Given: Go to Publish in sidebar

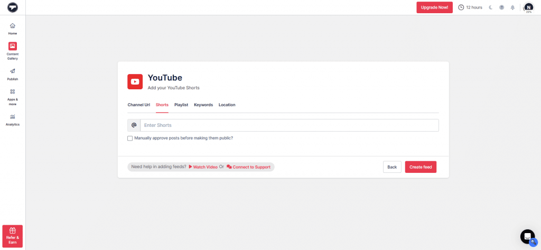Looking at the screenshot, I should 13,74.
